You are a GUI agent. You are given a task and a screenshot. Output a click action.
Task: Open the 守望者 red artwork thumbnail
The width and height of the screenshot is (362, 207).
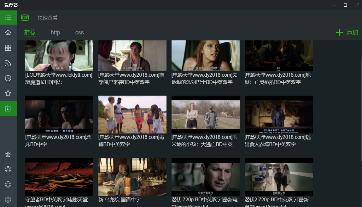(x=59, y=177)
